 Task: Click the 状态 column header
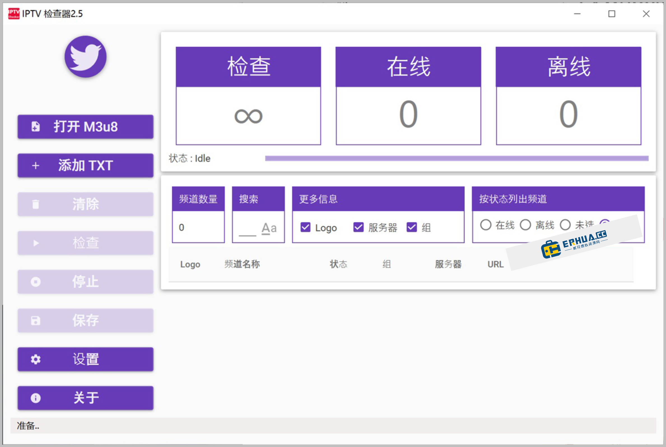click(338, 264)
